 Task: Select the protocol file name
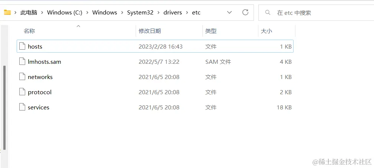[x=40, y=92]
